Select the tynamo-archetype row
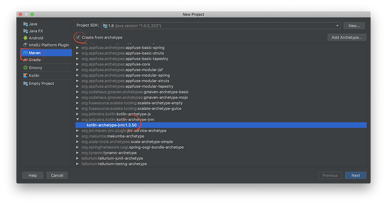The image size is (387, 205). [221, 153]
